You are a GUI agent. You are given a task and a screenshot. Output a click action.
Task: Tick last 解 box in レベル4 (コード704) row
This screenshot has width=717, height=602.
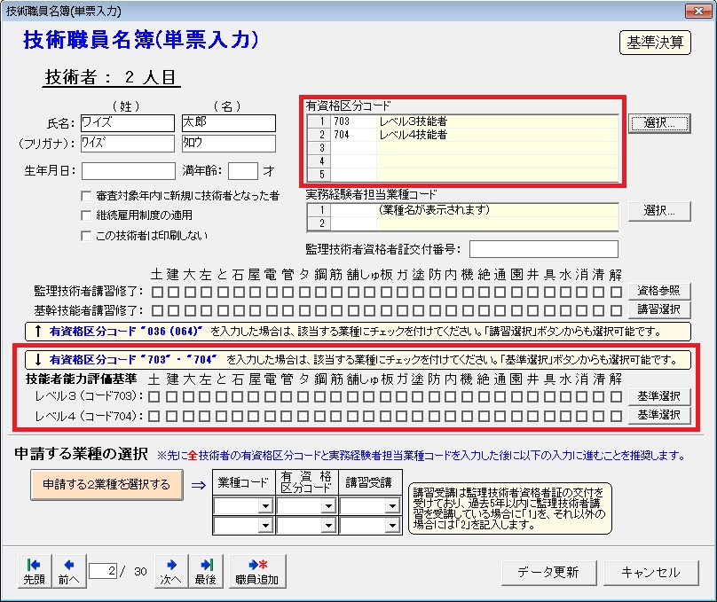pyautogui.click(x=616, y=416)
